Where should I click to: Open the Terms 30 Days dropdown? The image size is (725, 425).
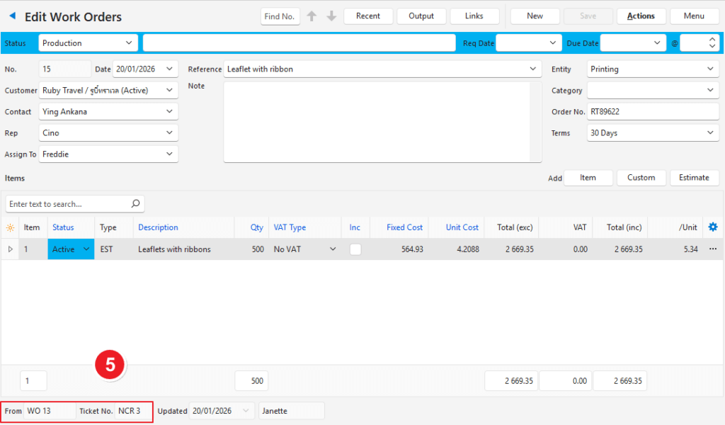710,133
